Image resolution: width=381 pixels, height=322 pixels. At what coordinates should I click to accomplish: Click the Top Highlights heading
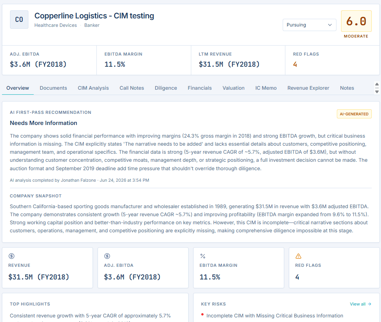pos(30,304)
